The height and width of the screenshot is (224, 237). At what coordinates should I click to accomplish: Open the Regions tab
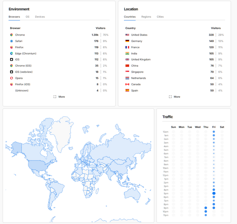coord(146,17)
